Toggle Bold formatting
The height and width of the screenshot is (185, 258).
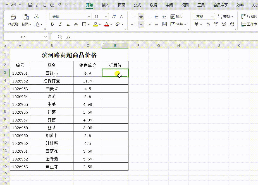pyautogui.click(x=52, y=24)
